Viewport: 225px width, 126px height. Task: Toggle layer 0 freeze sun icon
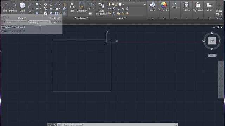(113, 5)
